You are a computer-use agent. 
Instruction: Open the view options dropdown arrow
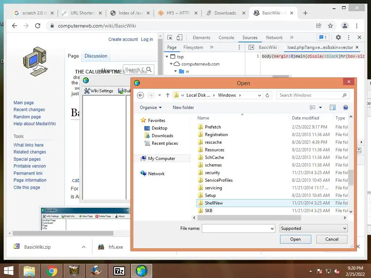(320, 108)
